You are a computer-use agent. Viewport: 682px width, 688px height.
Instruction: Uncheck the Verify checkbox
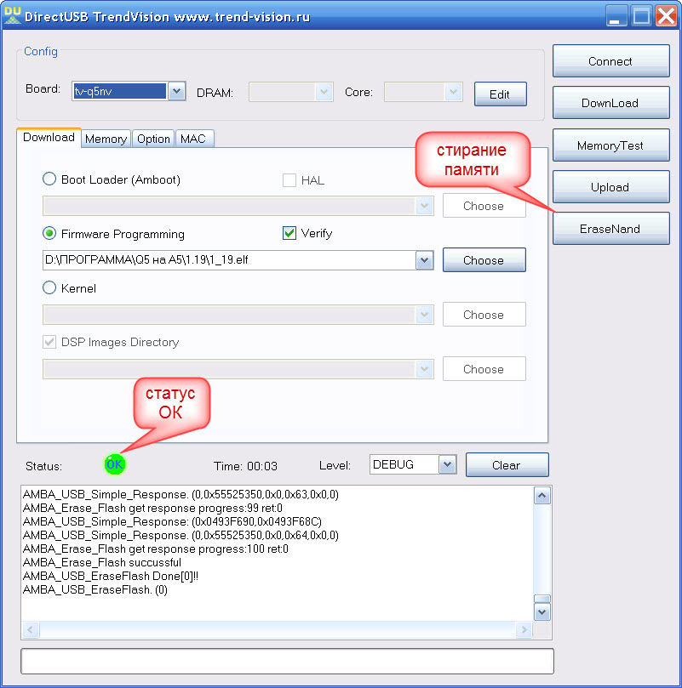(x=289, y=233)
